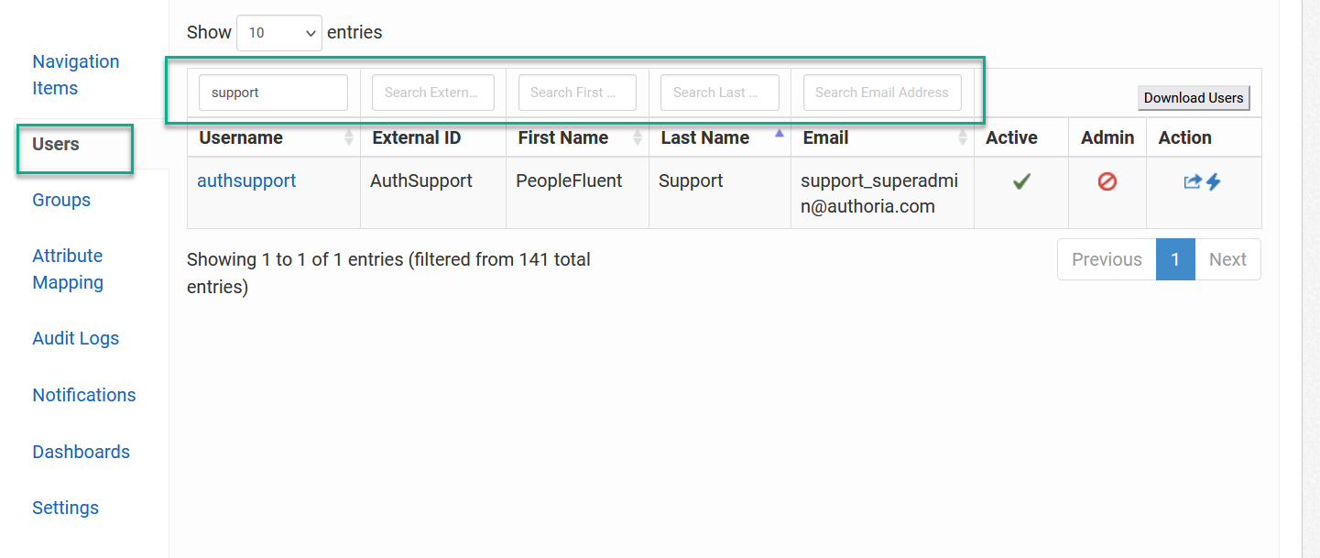1320x558 pixels.
Task: Click the Search External ID field
Action: tap(433, 93)
